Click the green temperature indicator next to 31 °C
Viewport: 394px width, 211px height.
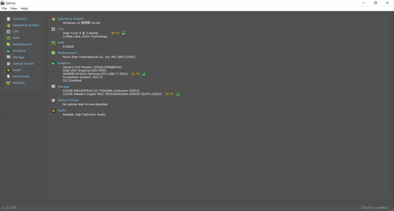(144, 74)
